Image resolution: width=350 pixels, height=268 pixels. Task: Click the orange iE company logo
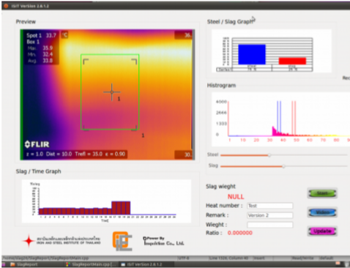[x=122, y=241]
